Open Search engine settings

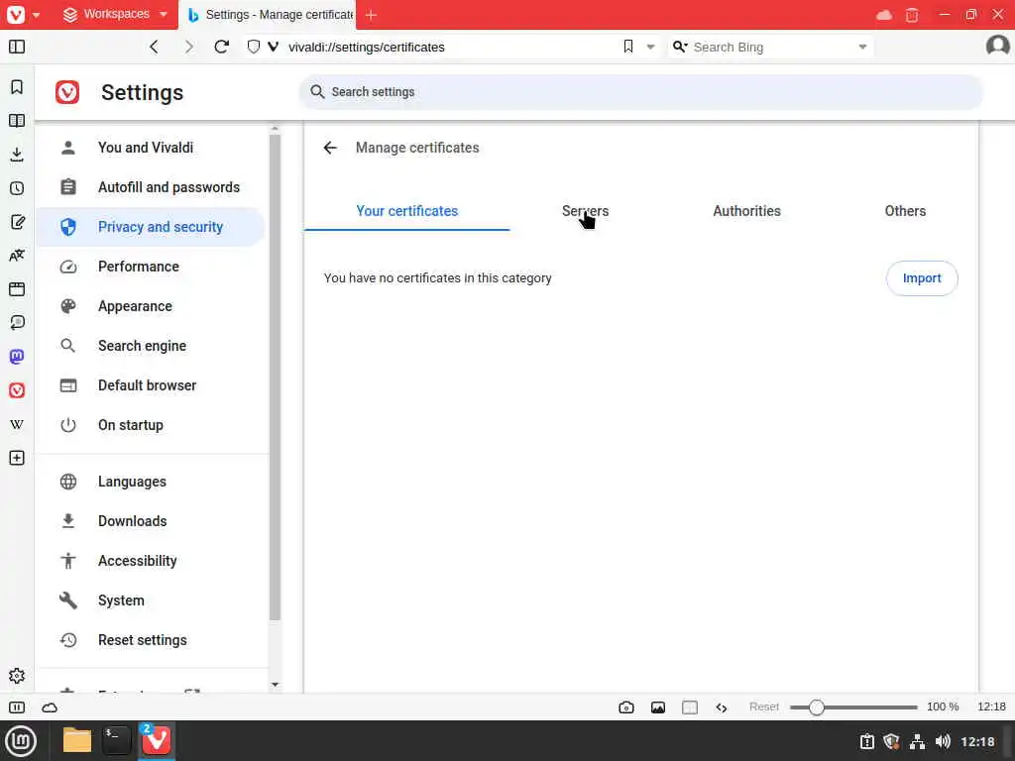point(152,346)
